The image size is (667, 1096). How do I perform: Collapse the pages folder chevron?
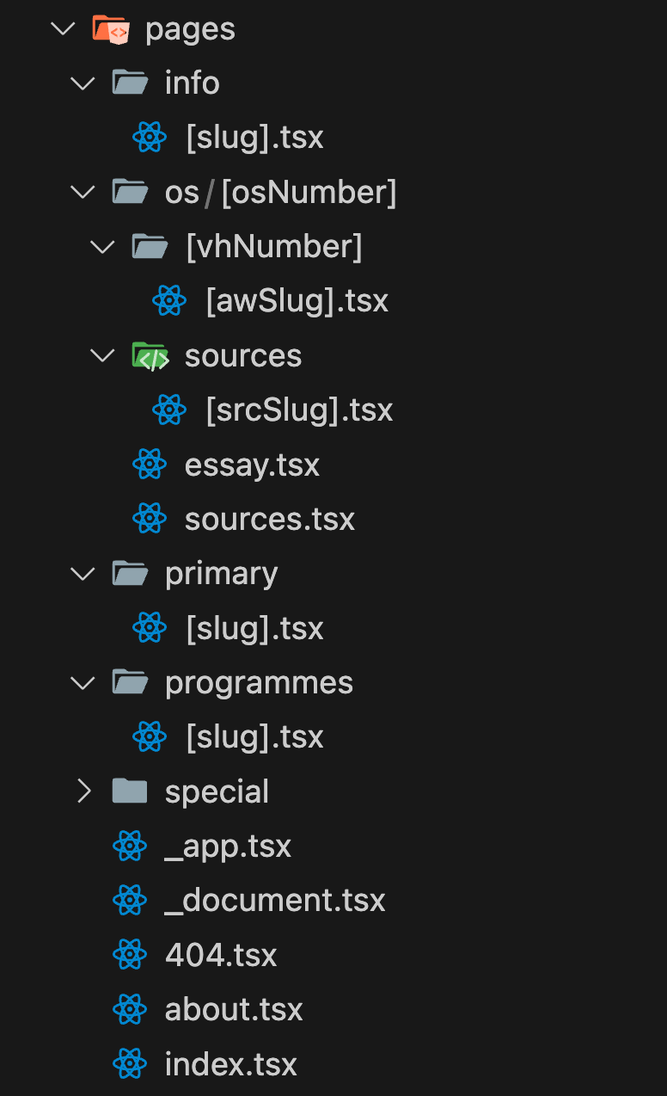[64, 28]
